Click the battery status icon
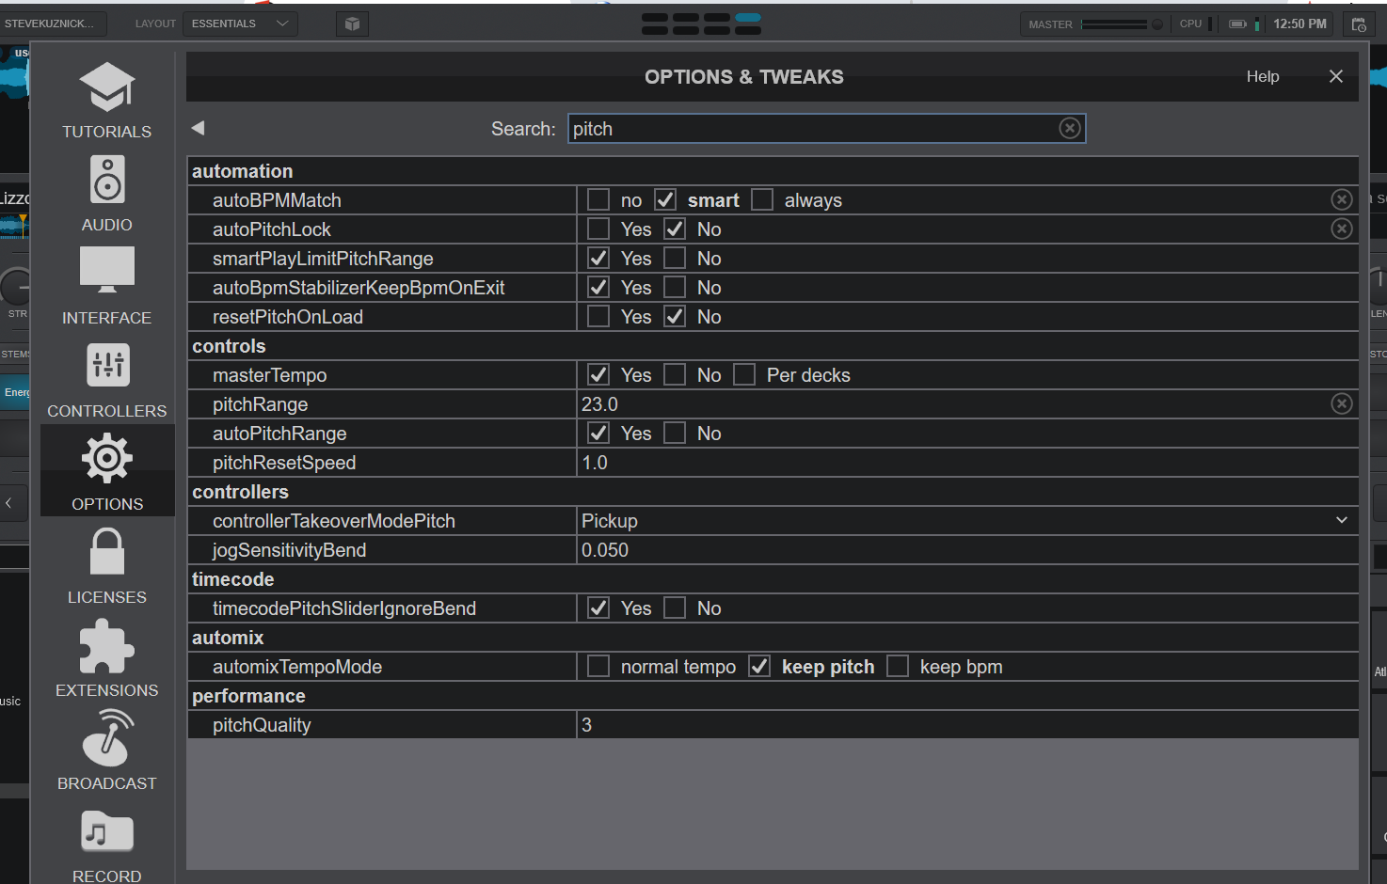Screen dimensions: 1387x884 coord(1238,24)
